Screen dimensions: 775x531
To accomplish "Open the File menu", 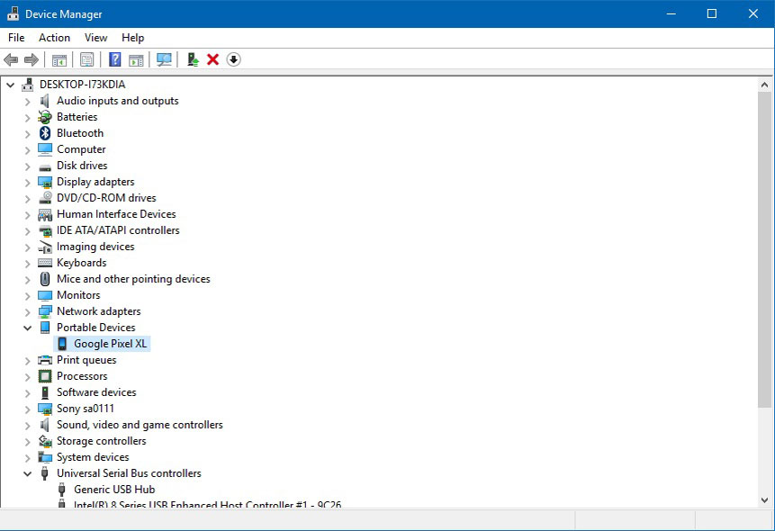I will coord(16,38).
